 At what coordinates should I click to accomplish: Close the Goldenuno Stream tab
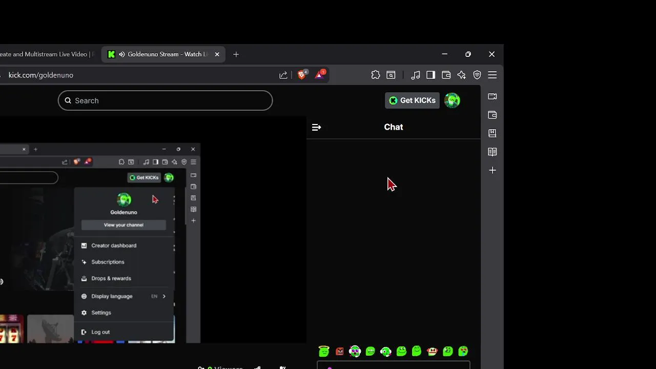pos(217,54)
